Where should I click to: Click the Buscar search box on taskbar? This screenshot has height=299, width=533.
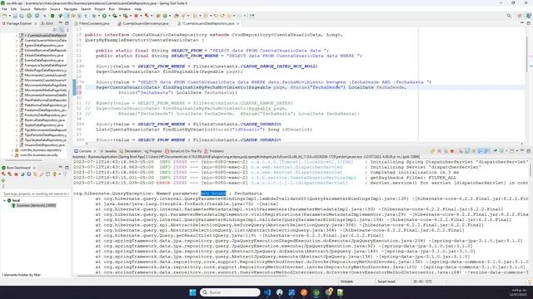coord(230,292)
